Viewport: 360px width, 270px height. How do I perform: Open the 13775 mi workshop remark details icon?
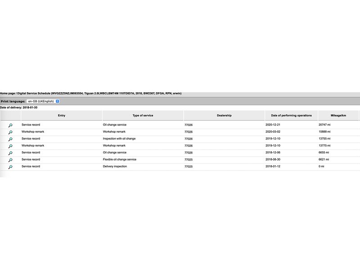pos(10,146)
